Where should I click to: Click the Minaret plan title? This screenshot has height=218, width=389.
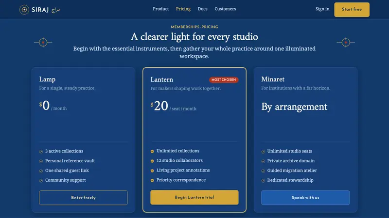click(x=273, y=79)
